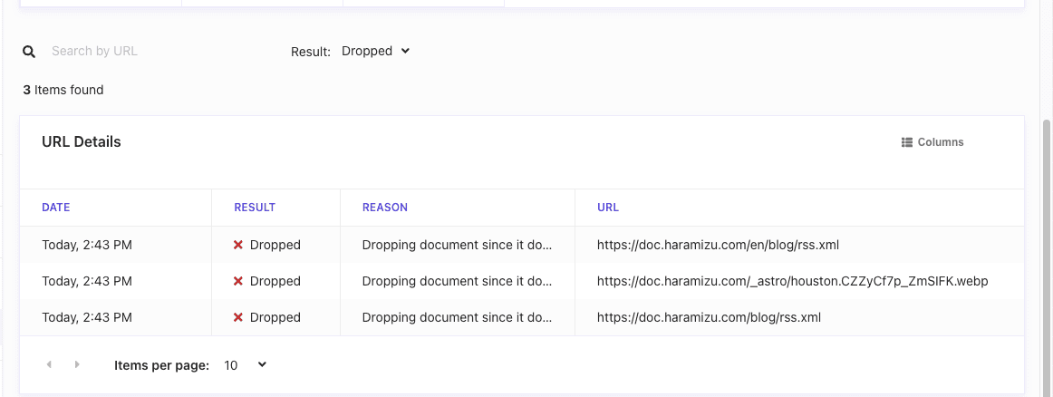Click red X icon in last row

pyautogui.click(x=238, y=317)
